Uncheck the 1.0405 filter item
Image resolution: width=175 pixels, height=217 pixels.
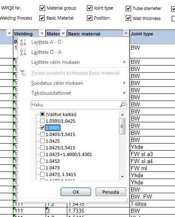(42, 128)
